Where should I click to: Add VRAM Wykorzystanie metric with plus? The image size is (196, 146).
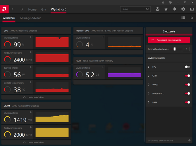coord(31,112)
